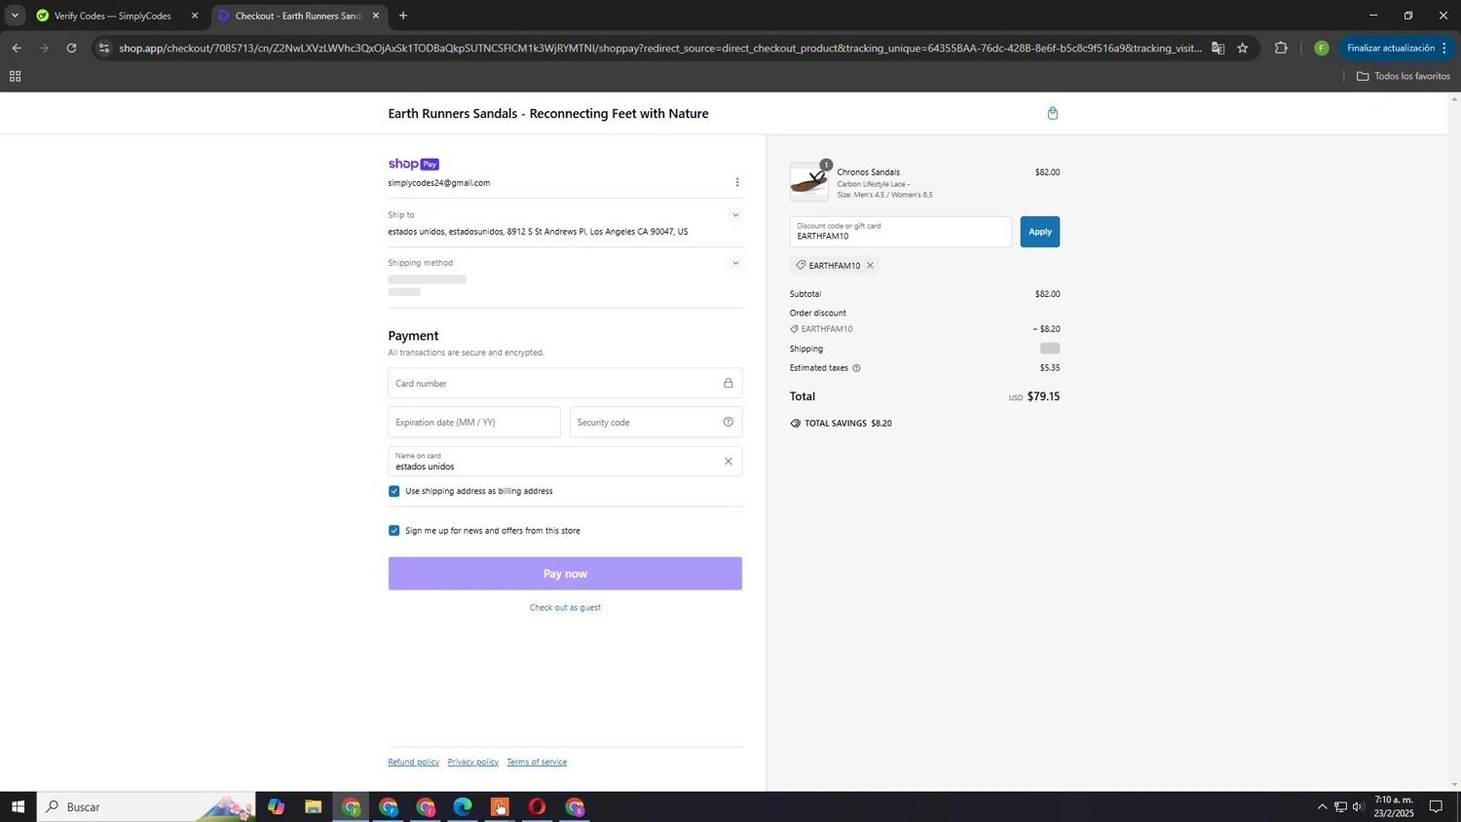Open Shop Pay account options menu
This screenshot has width=1461, height=822.
(x=737, y=182)
